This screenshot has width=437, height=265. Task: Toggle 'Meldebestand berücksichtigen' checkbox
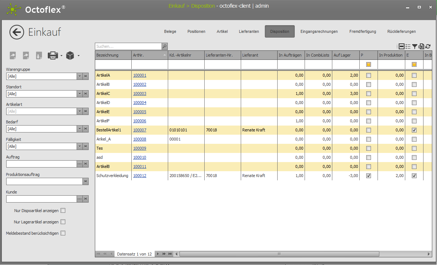pos(63,233)
